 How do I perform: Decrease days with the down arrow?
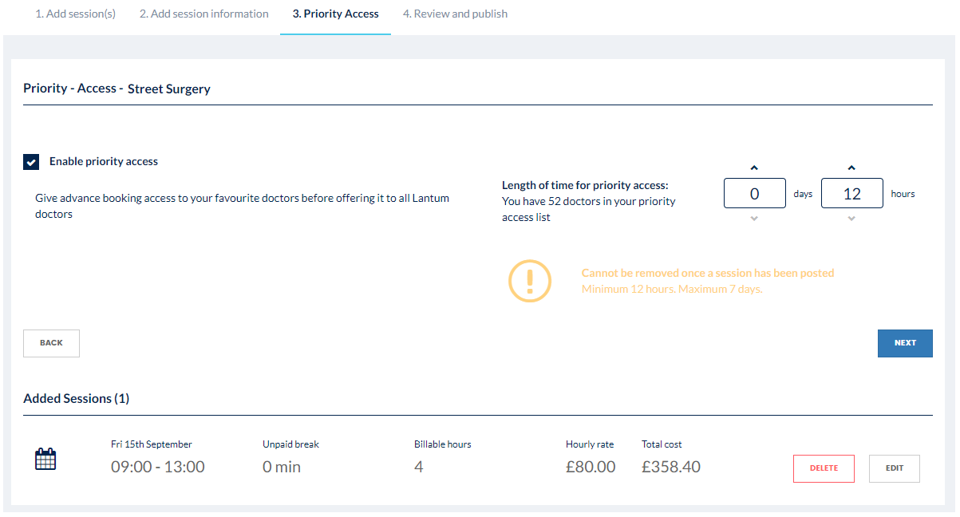pos(754,219)
